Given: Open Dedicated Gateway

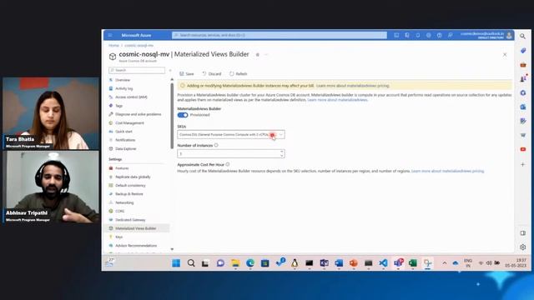Looking at the screenshot, I should (x=130, y=220).
